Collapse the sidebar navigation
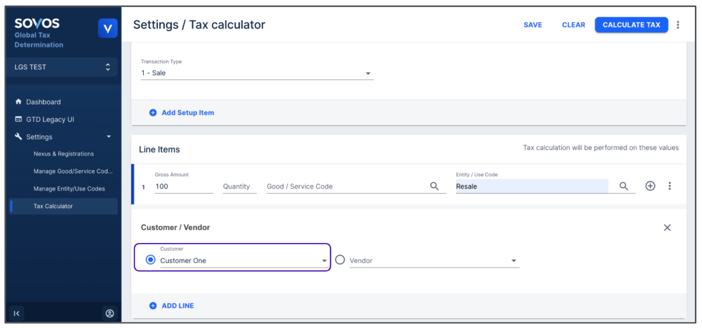702x328 pixels. coord(17,314)
